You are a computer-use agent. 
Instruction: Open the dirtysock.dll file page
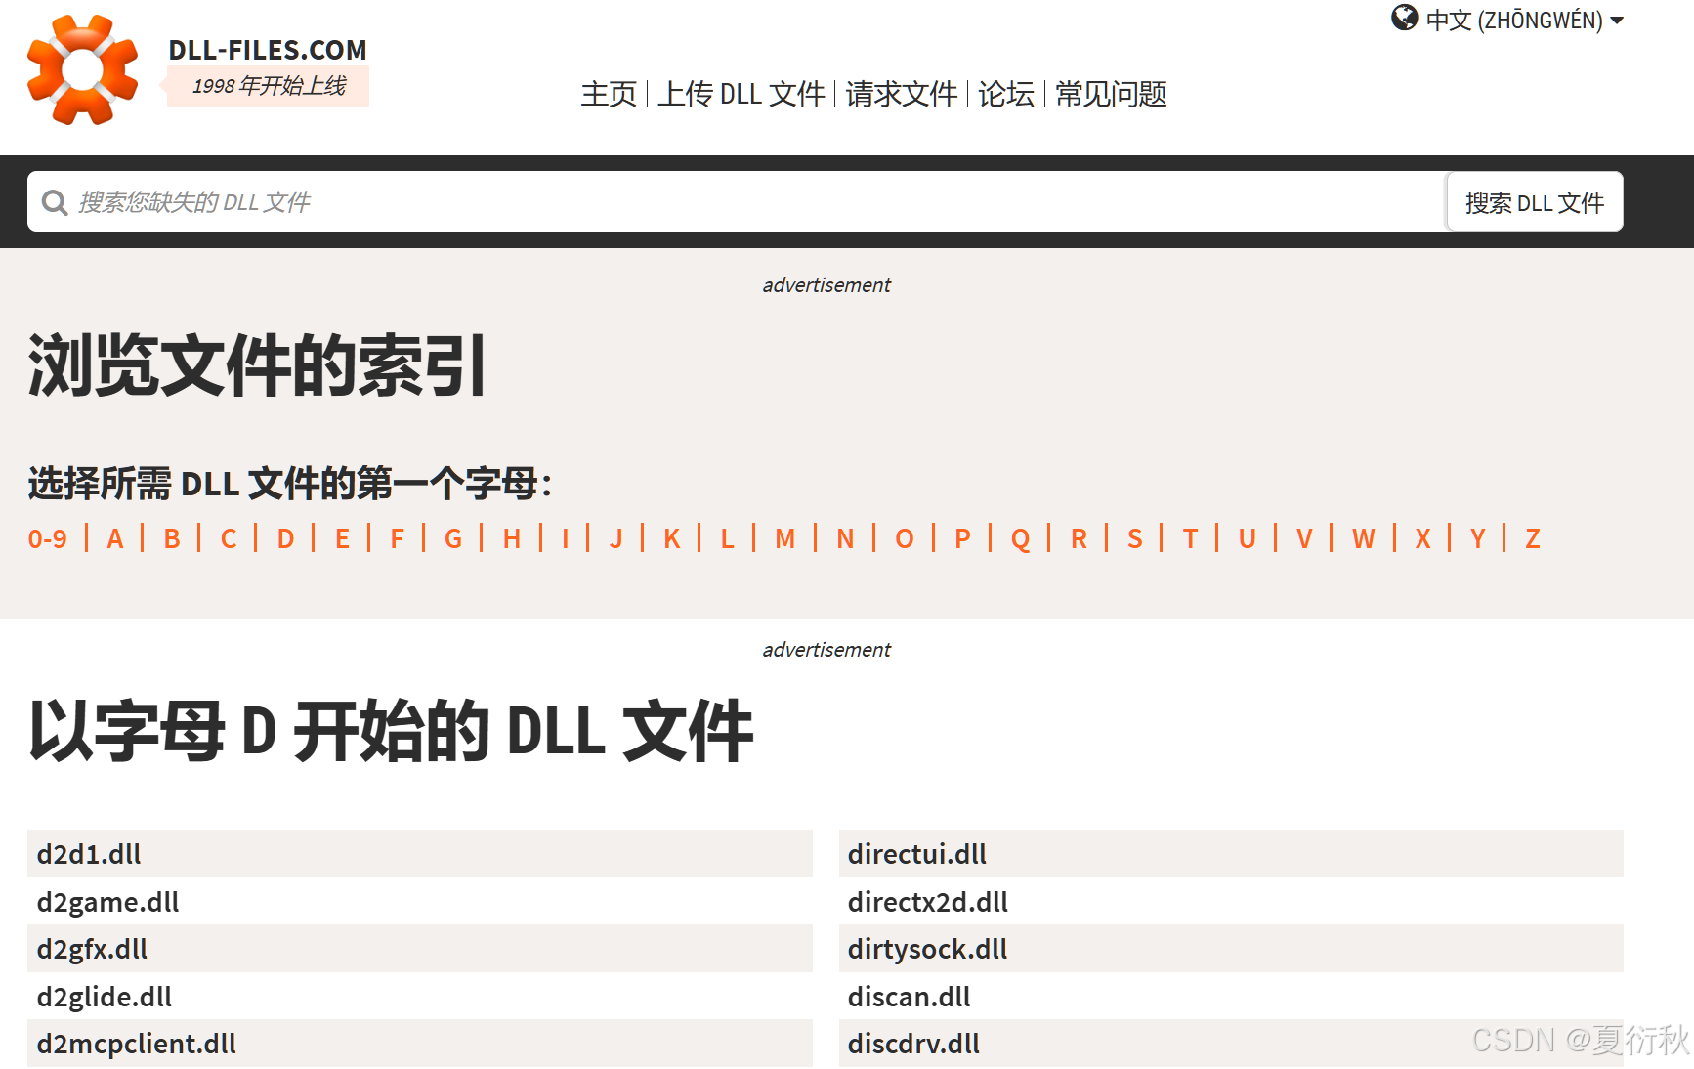[926, 949]
